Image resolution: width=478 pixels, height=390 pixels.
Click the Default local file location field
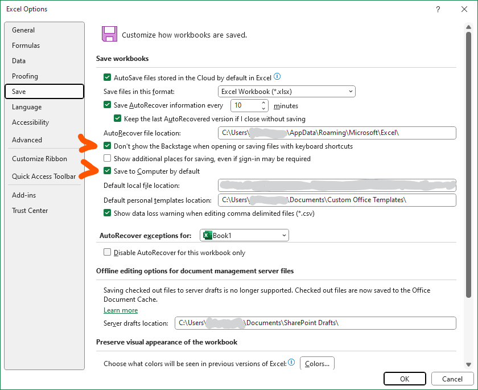pyautogui.click(x=337, y=186)
